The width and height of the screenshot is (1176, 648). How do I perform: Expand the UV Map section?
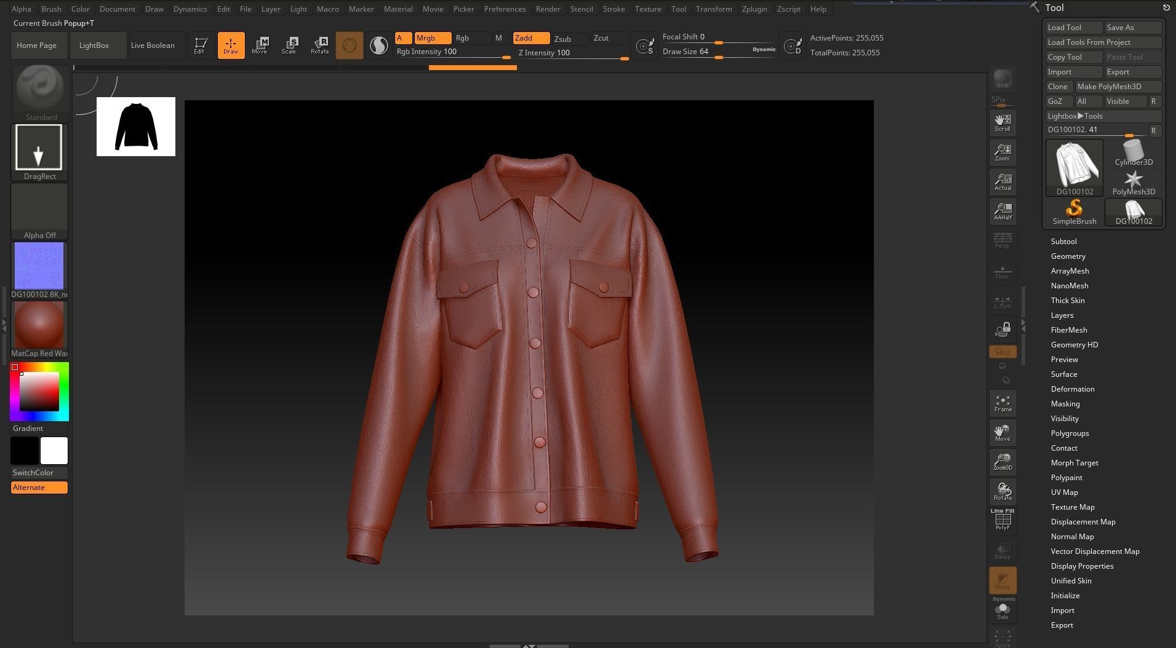point(1064,492)
